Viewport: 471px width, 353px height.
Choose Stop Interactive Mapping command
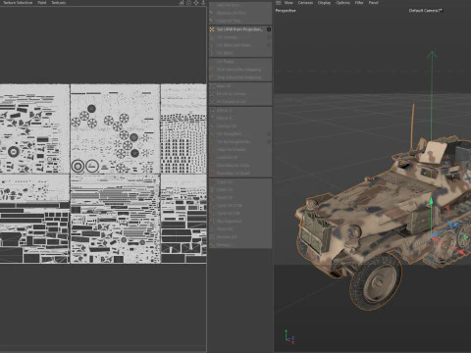[240, 77]
